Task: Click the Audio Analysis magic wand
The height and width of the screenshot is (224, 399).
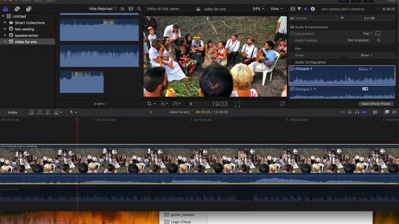Action: 378,40
